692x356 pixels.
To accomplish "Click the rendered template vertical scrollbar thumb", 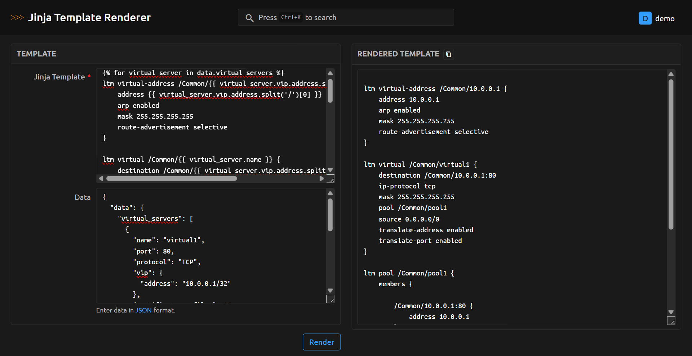I will (x=671, y=155).
